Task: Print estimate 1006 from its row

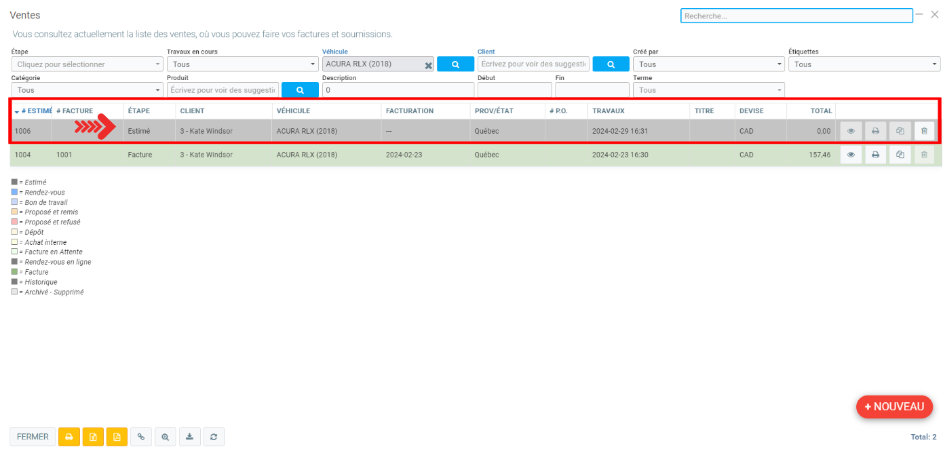Action: (x=875, y=131)
